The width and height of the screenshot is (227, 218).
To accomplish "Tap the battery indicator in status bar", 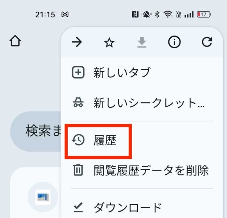I will 204,14.
